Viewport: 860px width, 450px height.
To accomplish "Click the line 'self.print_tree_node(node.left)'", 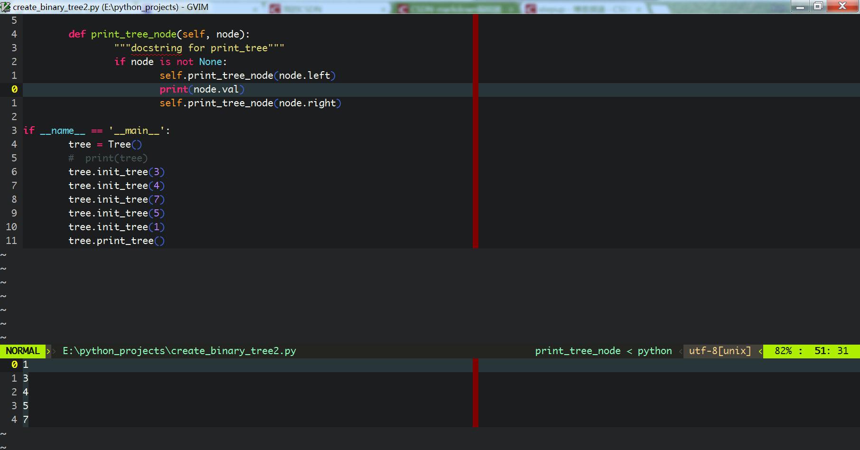I will (248, 75).
